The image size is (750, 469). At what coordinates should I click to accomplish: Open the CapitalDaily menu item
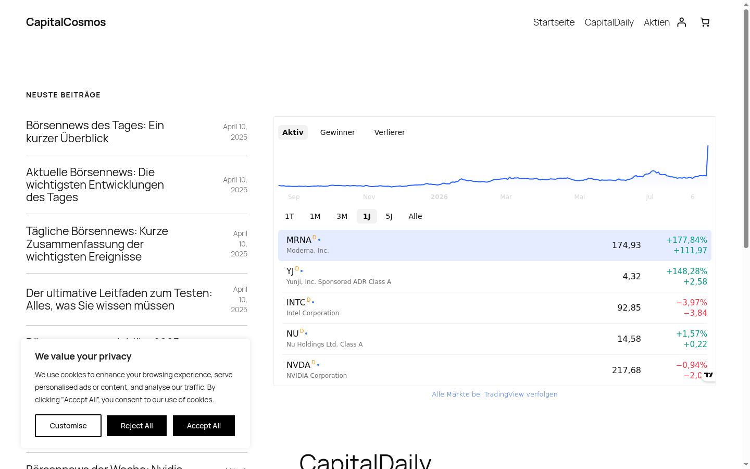click(x=609, y=22)
